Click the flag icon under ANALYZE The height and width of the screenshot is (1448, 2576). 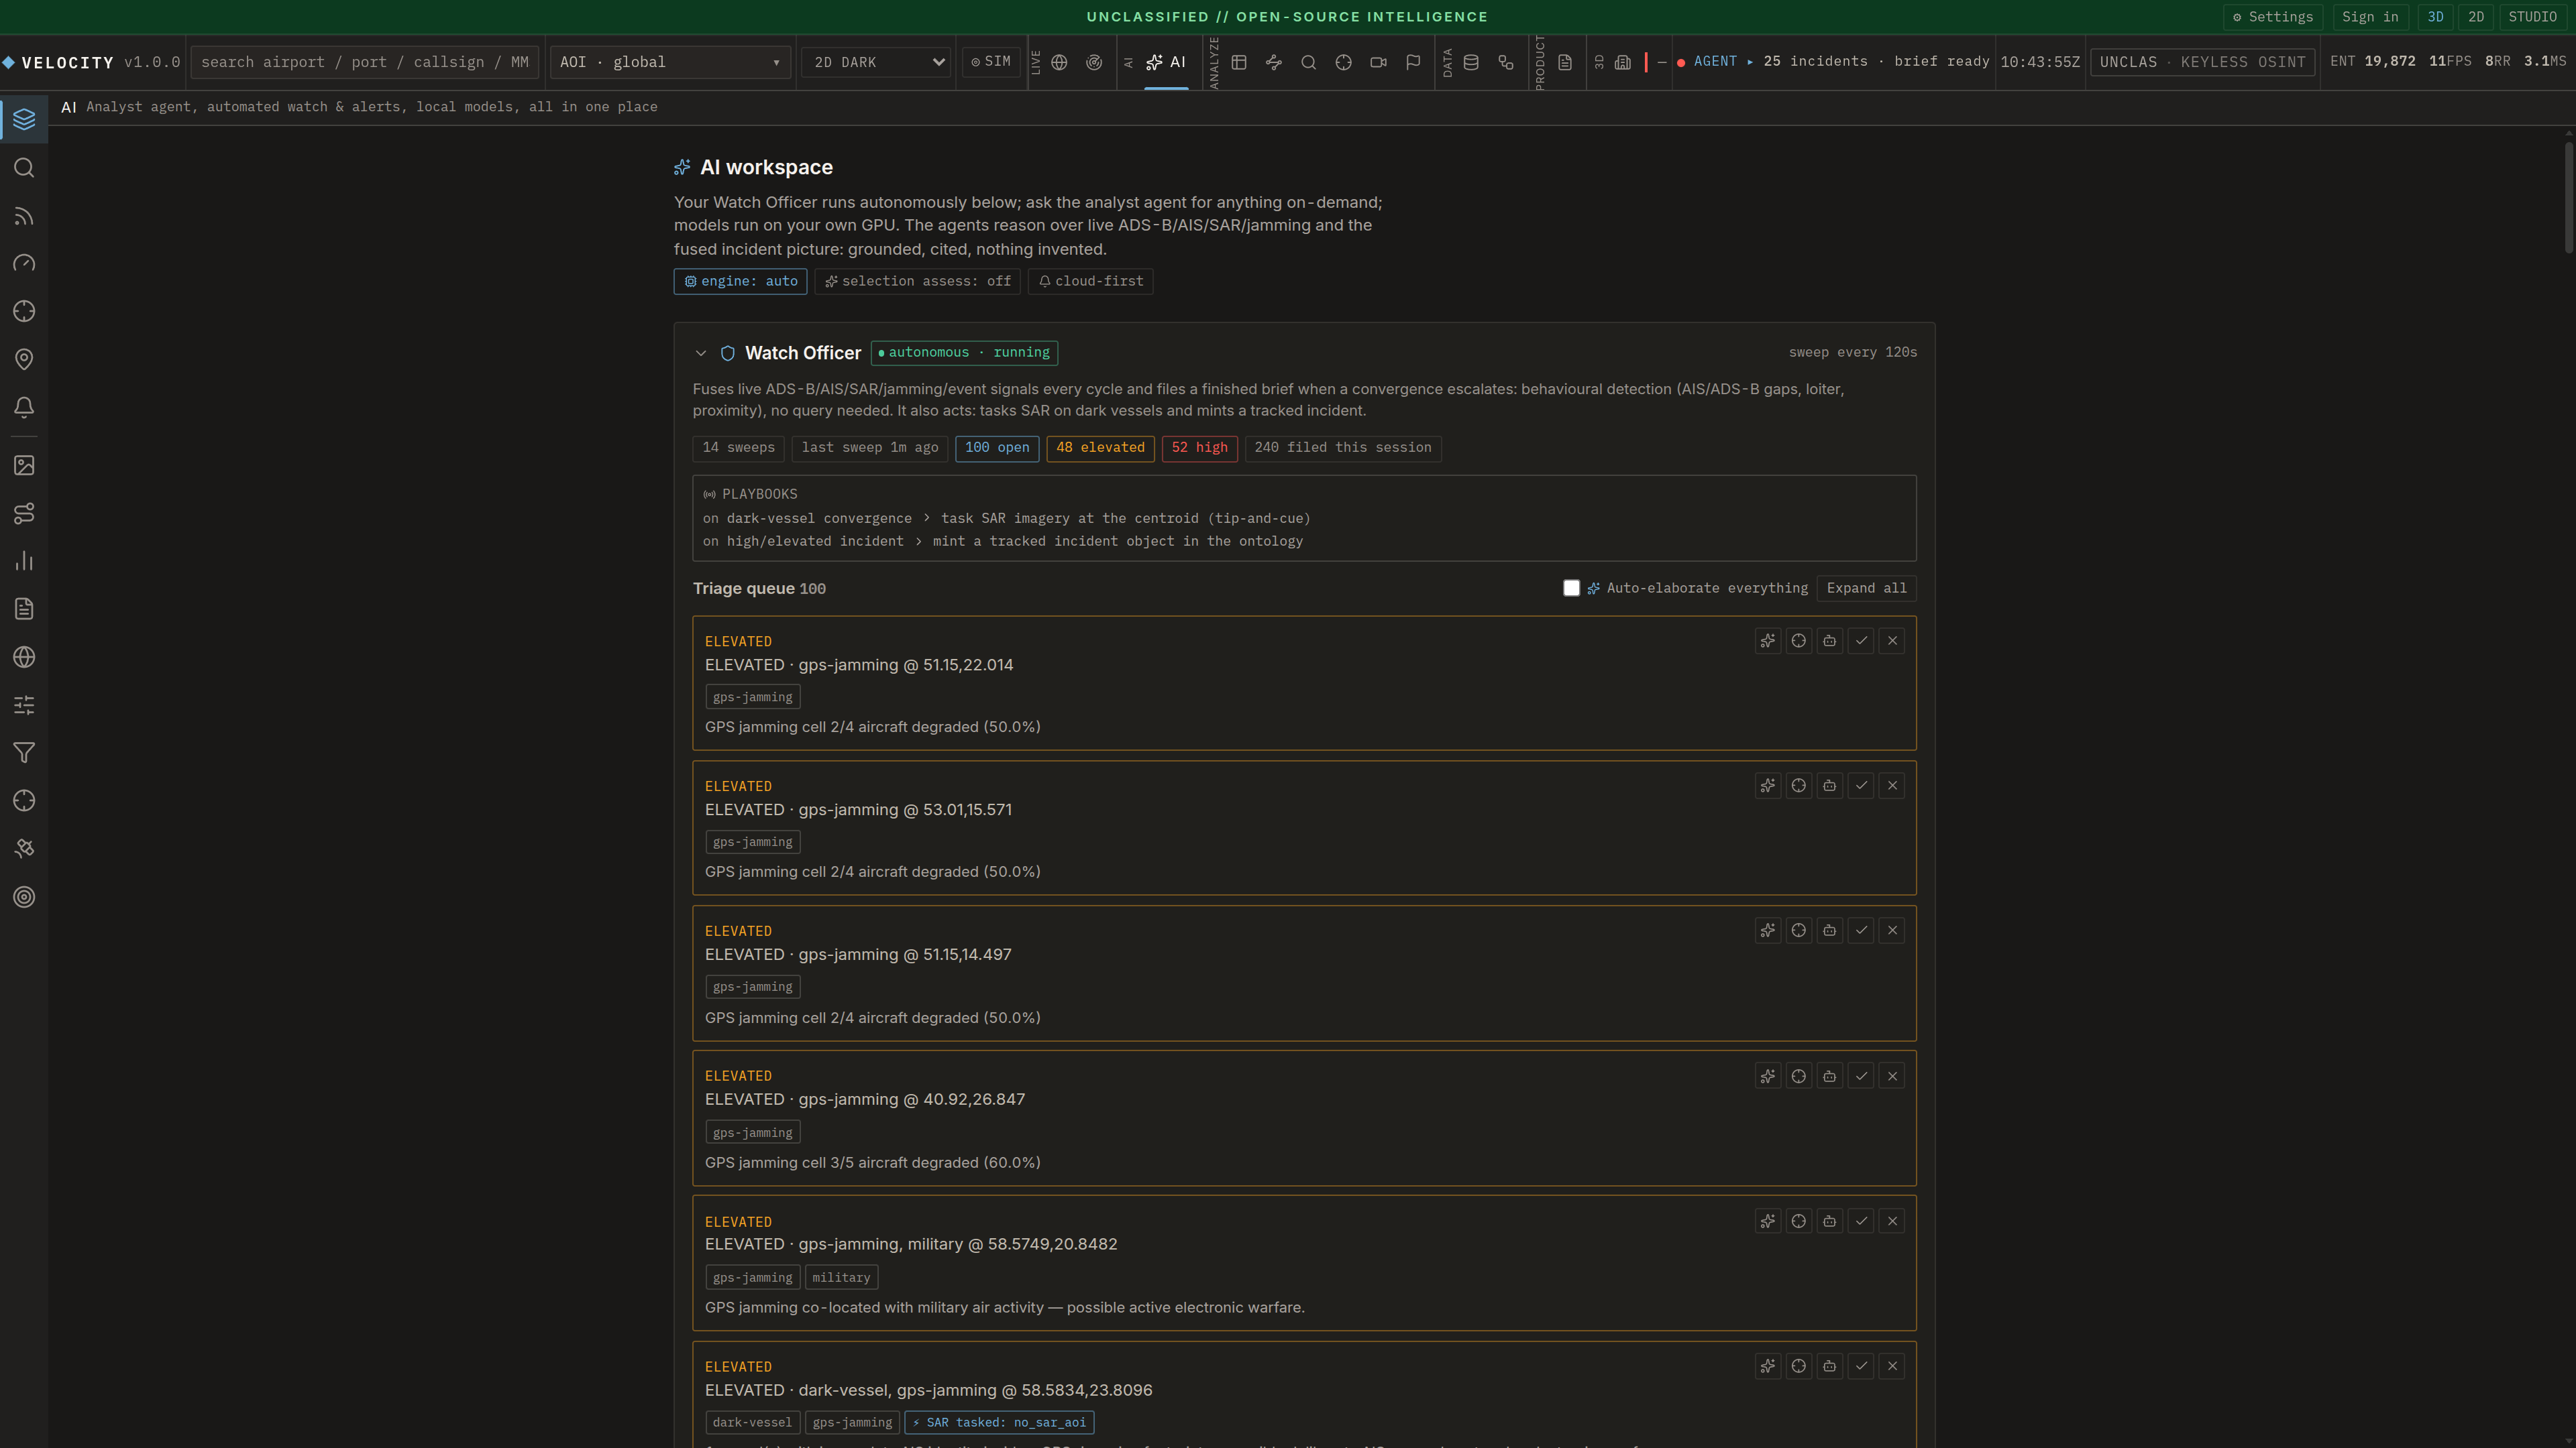(1413, 62)
